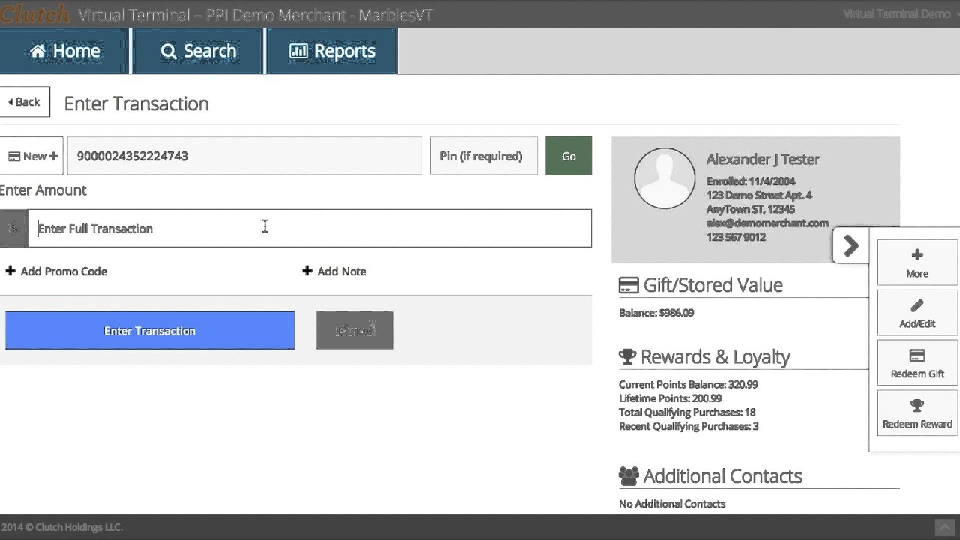Open the Home tab
The image size is (960, 540).
(x=65, y=51)
